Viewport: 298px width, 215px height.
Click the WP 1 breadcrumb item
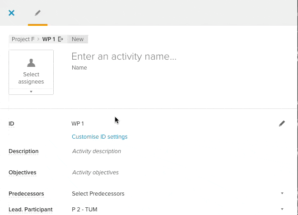[x=49, y=39]
